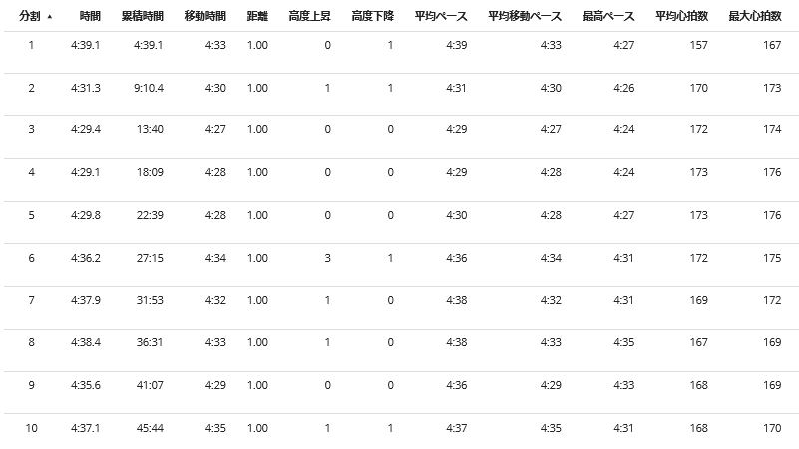This screenshot has height=449, width=799.
Task: Click the 分割 column header text
Action: click(30, 16)
